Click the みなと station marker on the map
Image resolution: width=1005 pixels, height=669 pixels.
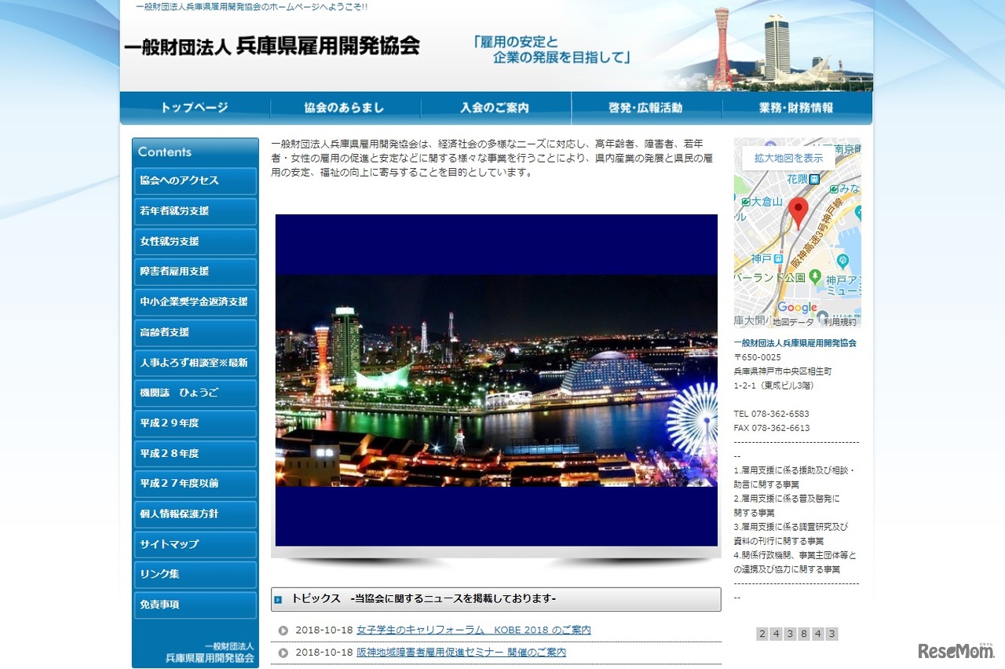(x=833, y=189)
